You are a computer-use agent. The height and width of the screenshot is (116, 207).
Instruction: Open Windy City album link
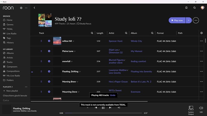136,41
